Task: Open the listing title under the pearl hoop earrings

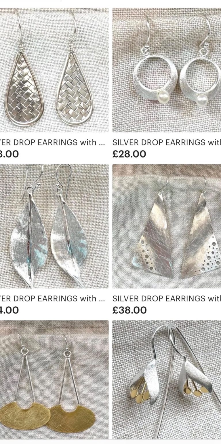Action: click(167, 142)
